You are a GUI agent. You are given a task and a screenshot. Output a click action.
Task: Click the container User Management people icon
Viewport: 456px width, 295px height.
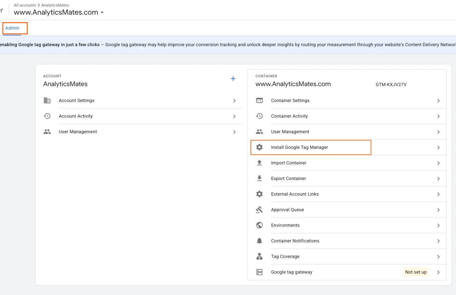259,132
